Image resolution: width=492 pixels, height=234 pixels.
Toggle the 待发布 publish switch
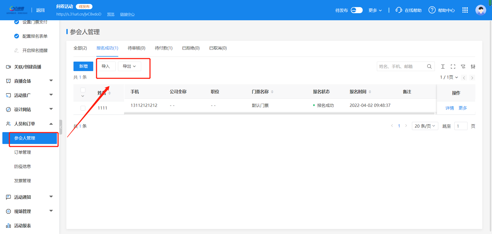[x=357, y=10]
